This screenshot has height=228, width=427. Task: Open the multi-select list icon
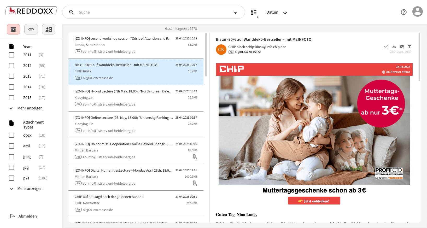pos(254,12)
